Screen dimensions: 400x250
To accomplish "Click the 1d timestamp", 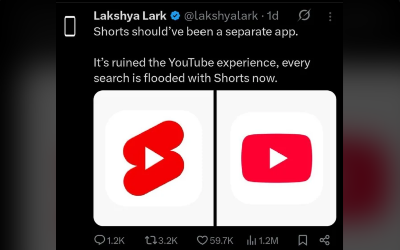I will click(x=272, y=16).
